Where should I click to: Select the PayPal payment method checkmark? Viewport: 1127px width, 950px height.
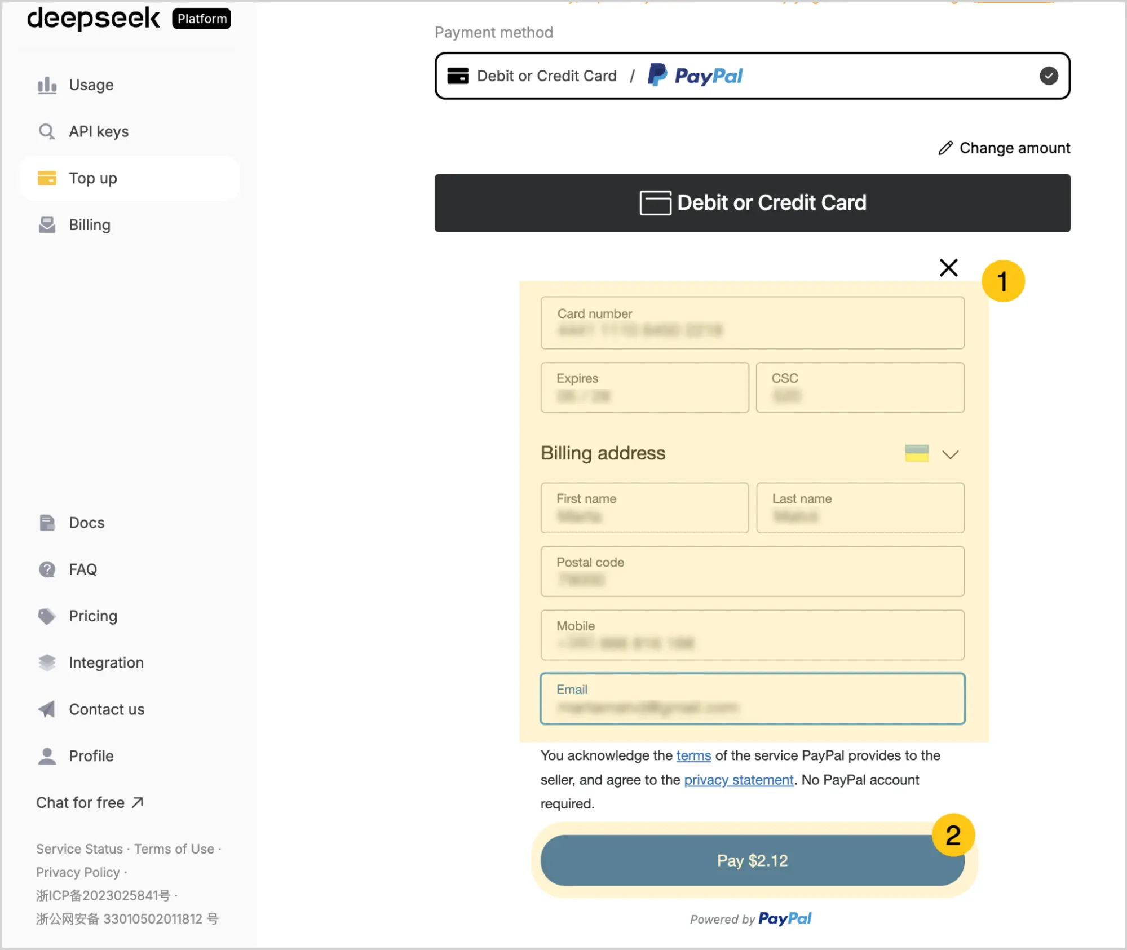(1049, 76)
